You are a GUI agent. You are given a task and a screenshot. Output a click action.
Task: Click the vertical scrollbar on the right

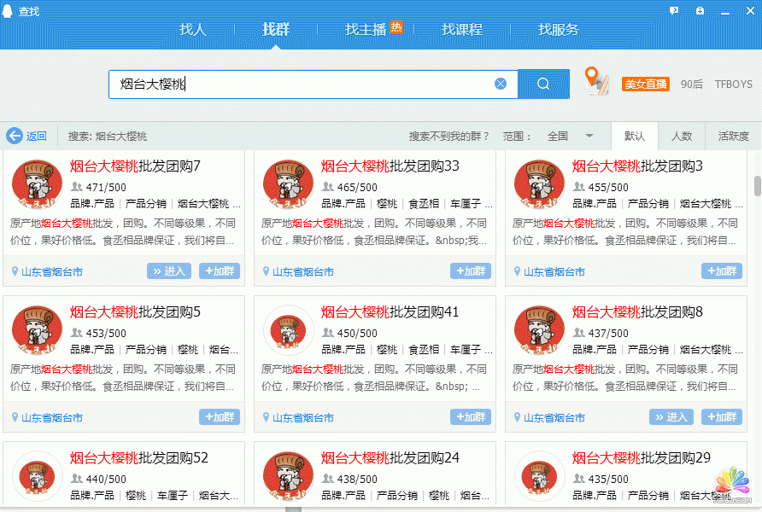pos(757,186)
